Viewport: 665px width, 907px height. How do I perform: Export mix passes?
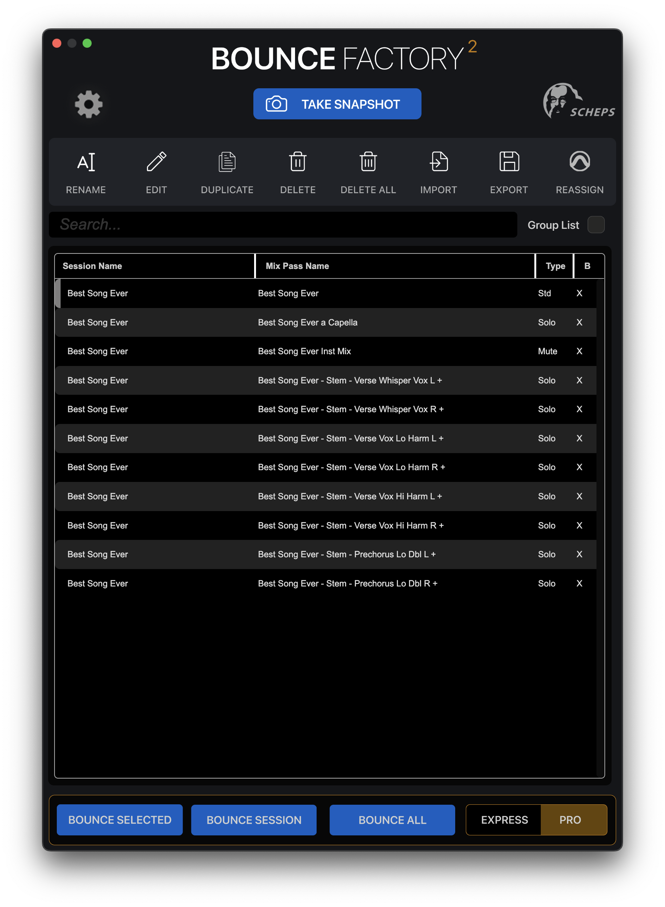[509, 171]
